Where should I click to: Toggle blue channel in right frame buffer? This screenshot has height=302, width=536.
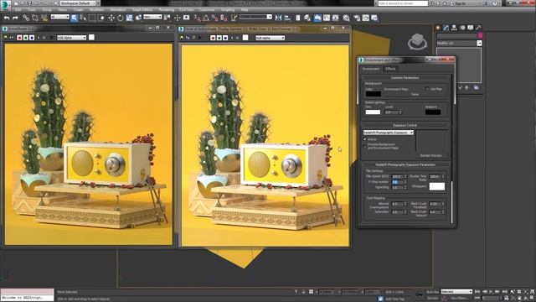[x=225, y=38]
